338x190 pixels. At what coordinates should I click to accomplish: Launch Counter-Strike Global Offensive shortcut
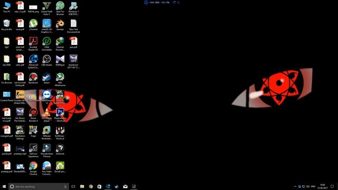pyautogui.click(x=20, y=97)
